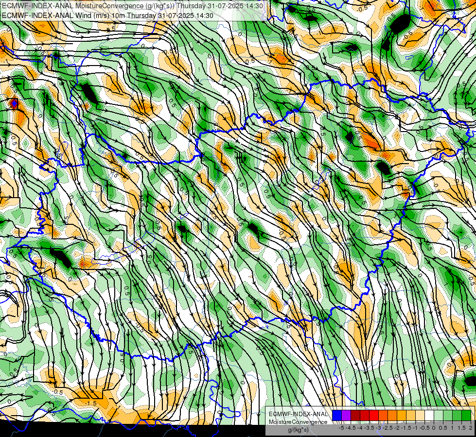Click the -0.5 legend scale value
Image resolution: width=476 pixels, height=437 pixels.
pyautogui.click(x=424, y=428)
